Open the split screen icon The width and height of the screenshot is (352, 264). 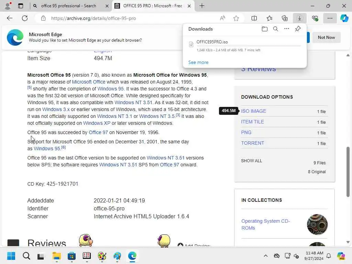[254, 18]
